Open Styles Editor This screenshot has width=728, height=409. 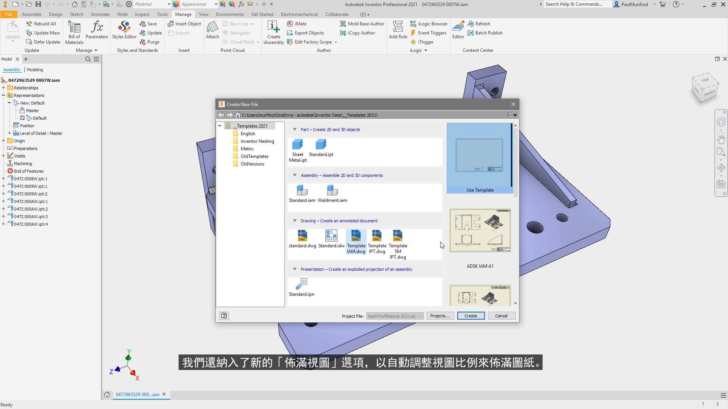124,30
